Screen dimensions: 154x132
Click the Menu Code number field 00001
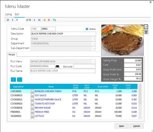click(x=49, y=29)
